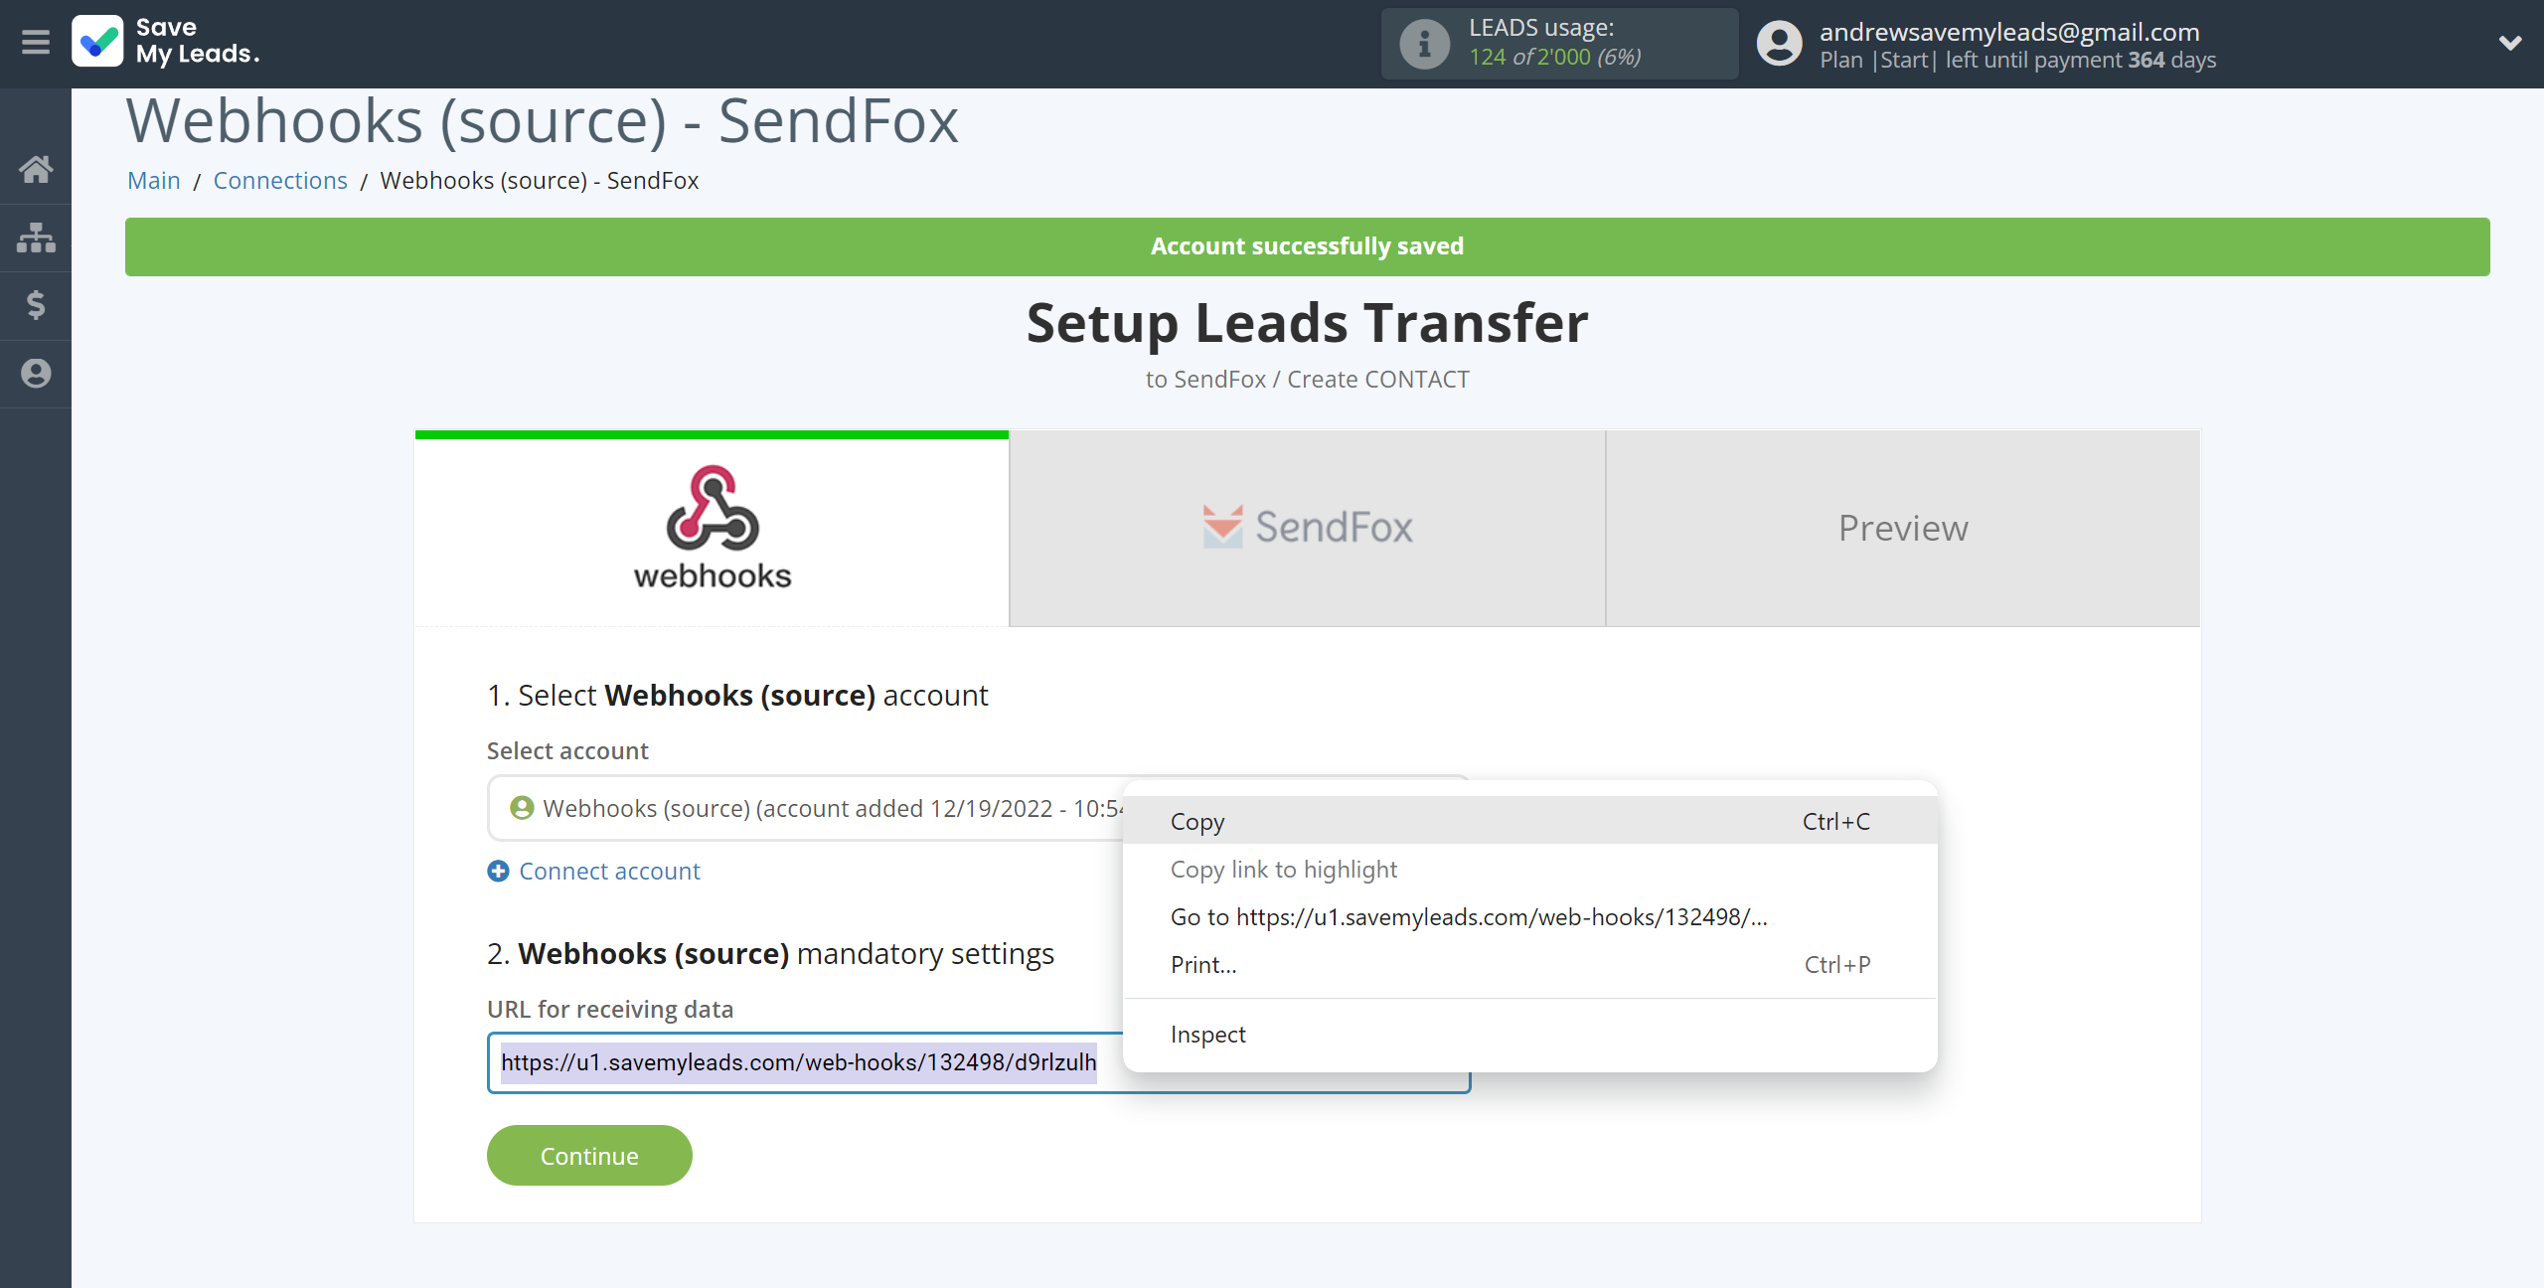Click the hamburger menu icon top-left

click(35, 43)
